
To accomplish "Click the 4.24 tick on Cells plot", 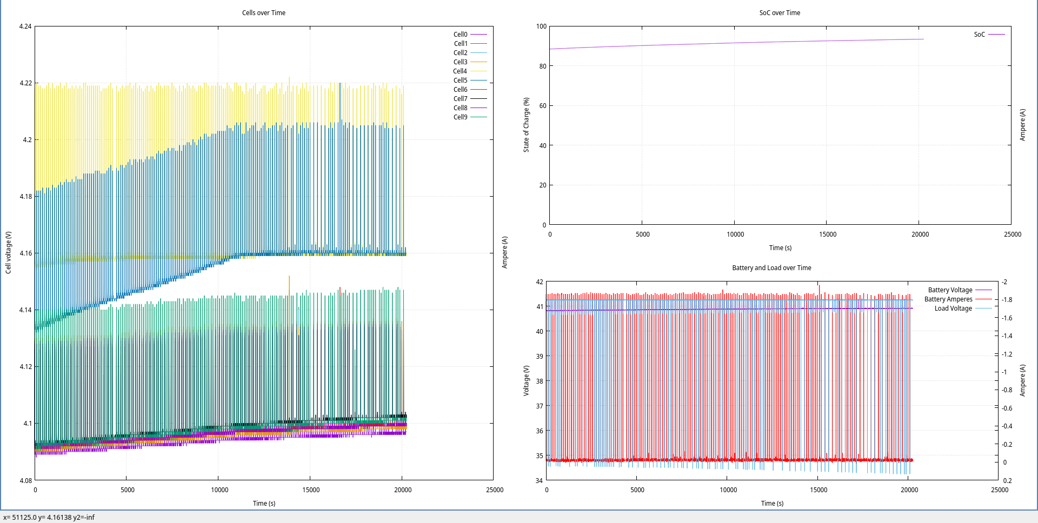I will [x=25, y=26].
